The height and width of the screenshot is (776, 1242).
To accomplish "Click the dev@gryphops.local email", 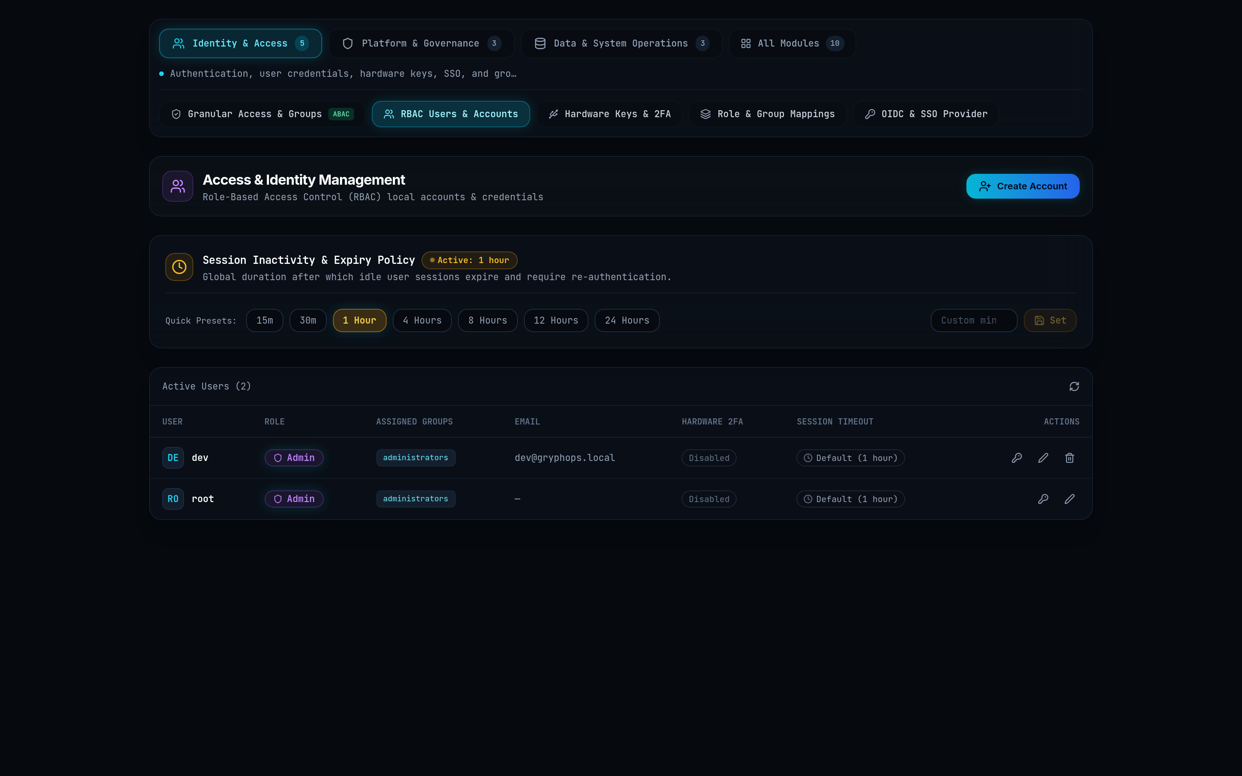I will [565, 458].
